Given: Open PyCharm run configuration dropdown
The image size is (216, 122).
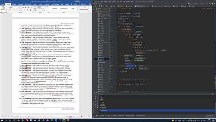Looking at the screenshot, I should [195, 4].
